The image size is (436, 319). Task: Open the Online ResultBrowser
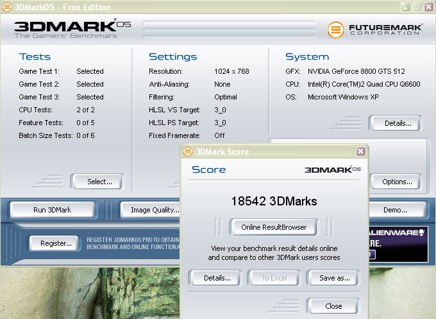click(x=273, y=227)
